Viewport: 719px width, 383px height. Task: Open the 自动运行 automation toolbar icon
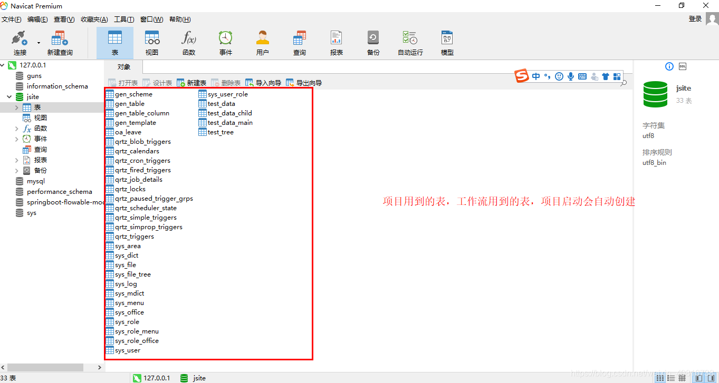pyautogui.click(x=410, y=43)
